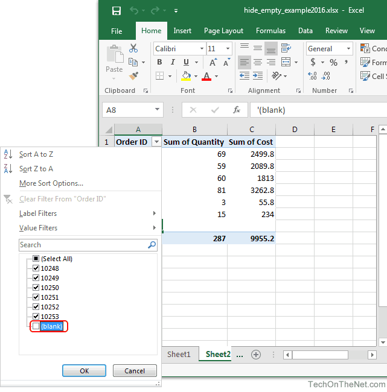This screenshot has height=392, width=387.
Task: Click Merge & Center icon
Action: point(286,62)
